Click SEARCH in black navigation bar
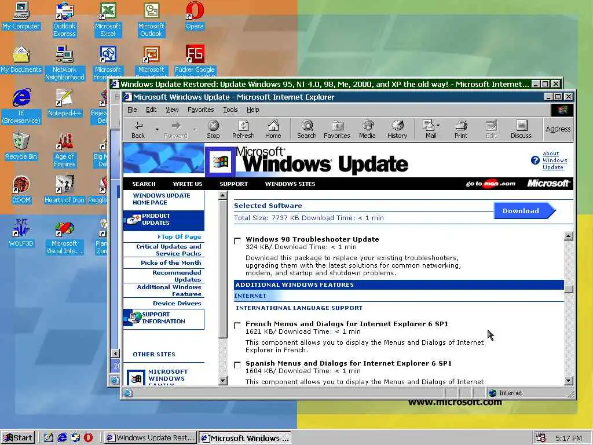Viewport: 593px width, 445px height. coord(144,184)
